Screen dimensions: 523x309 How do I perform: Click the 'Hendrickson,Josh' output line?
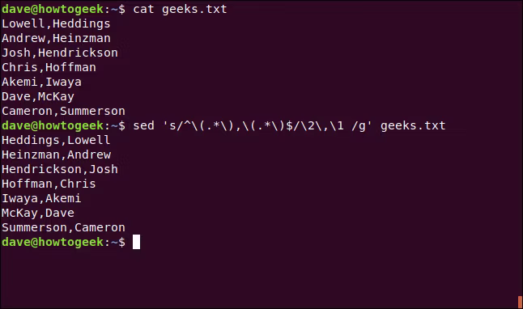click(60, 169)
